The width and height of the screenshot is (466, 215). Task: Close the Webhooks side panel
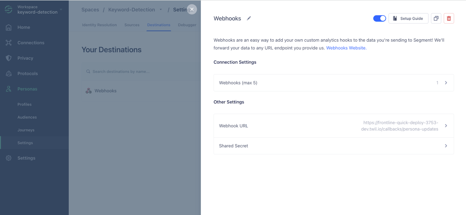(x=192, y=9)
